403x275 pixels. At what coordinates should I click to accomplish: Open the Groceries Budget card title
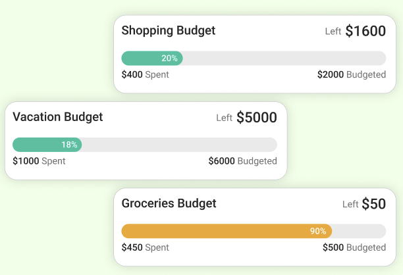169,204
